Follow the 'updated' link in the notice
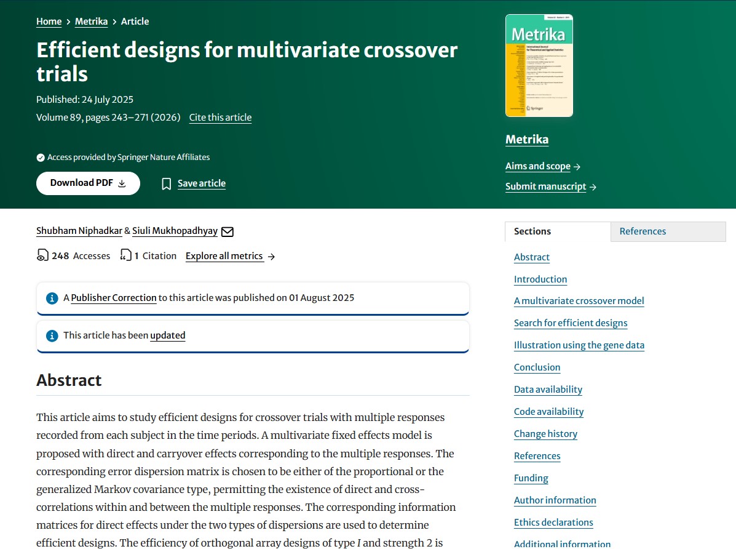This screenshot has height=549, width=736. pos(168,335)
